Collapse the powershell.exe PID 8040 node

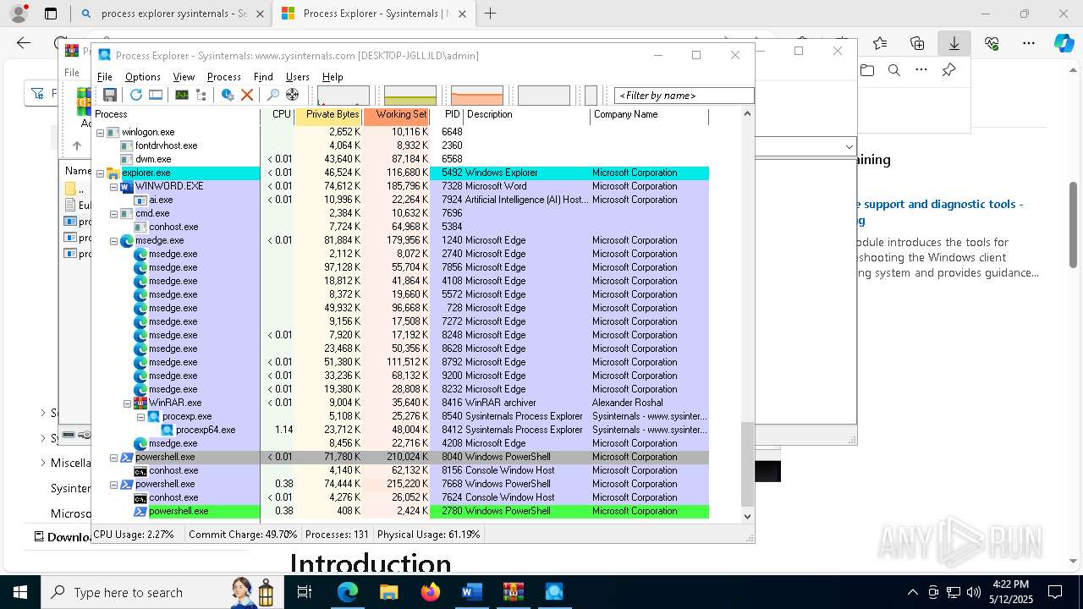[x=113, y=457]
